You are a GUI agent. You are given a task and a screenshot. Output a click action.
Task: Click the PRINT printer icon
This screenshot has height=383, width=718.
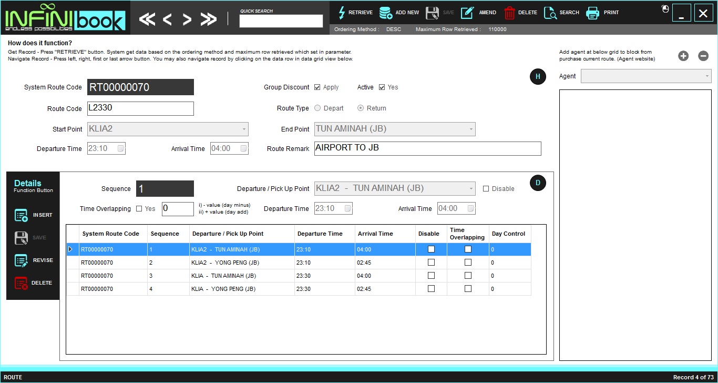click(x=593, y=13)
